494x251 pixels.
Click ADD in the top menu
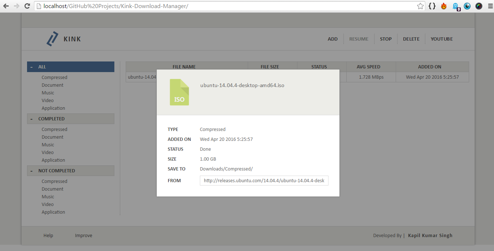click(x=332, y=39)
